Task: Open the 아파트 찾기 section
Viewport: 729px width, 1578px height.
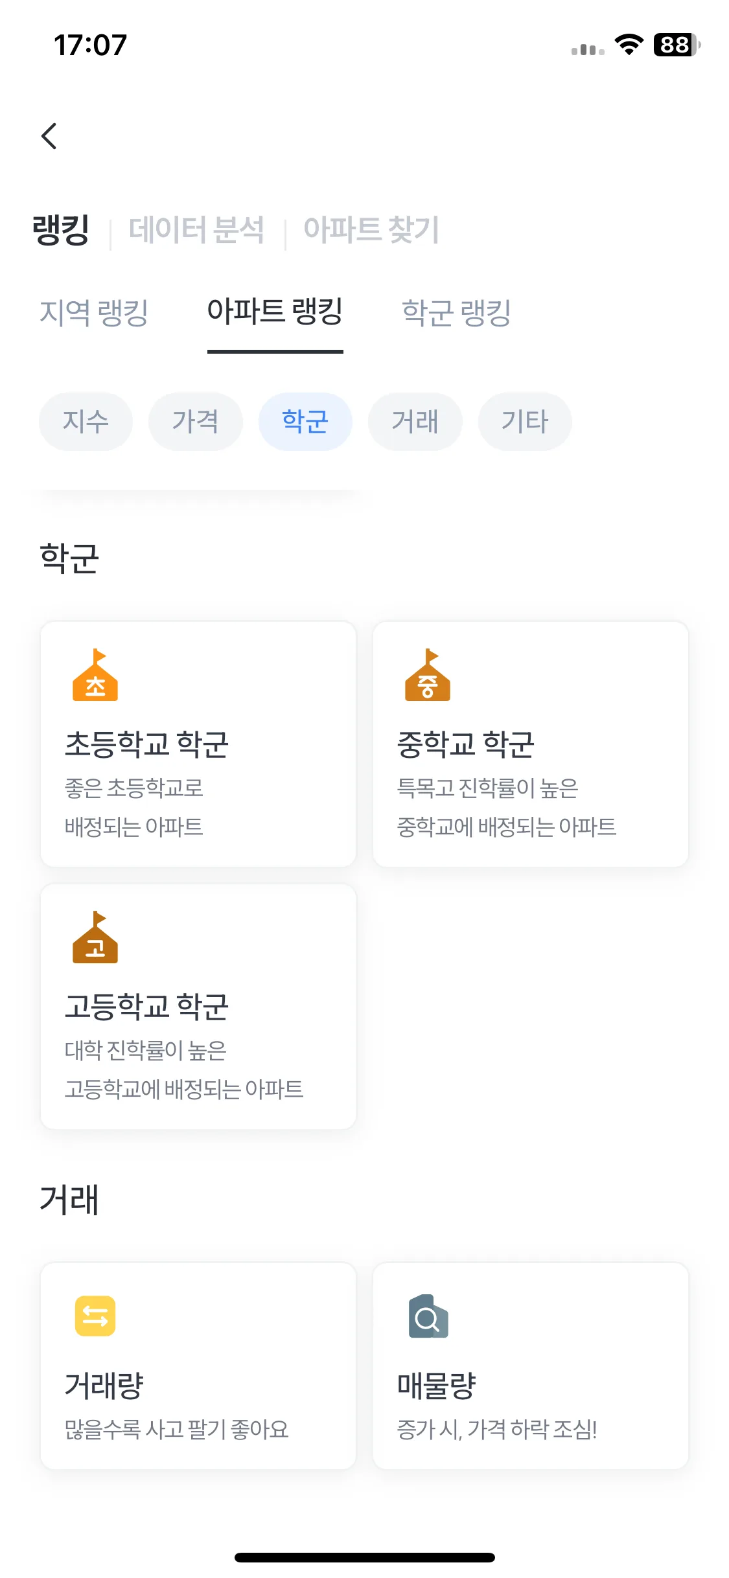Action: pos(371,230)
